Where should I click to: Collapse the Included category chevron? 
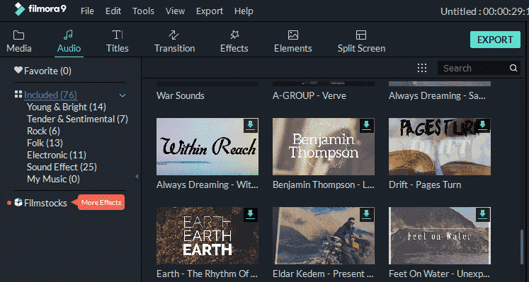pos(123,95)
